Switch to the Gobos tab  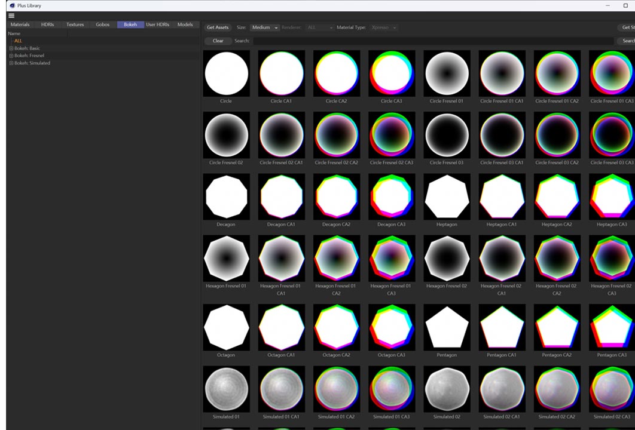(x=103, y=24)
